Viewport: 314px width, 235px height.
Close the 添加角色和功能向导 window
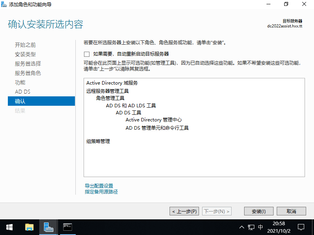click(x=304, y=4)
